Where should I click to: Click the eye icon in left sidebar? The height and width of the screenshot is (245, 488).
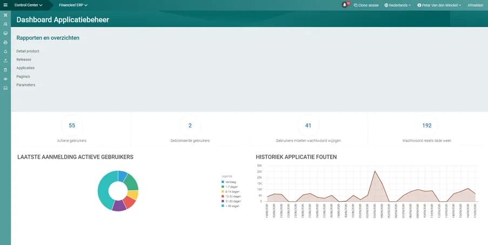[5, 79]
